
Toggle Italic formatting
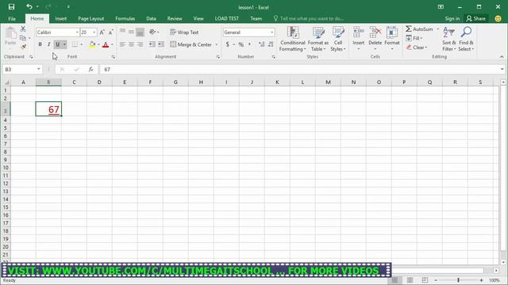[x=48, y=44]
